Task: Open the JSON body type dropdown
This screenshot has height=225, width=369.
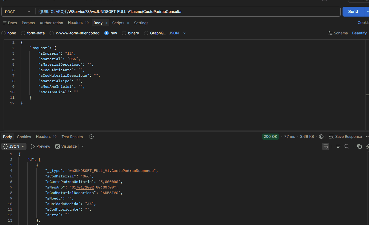Action: (177, 33)
